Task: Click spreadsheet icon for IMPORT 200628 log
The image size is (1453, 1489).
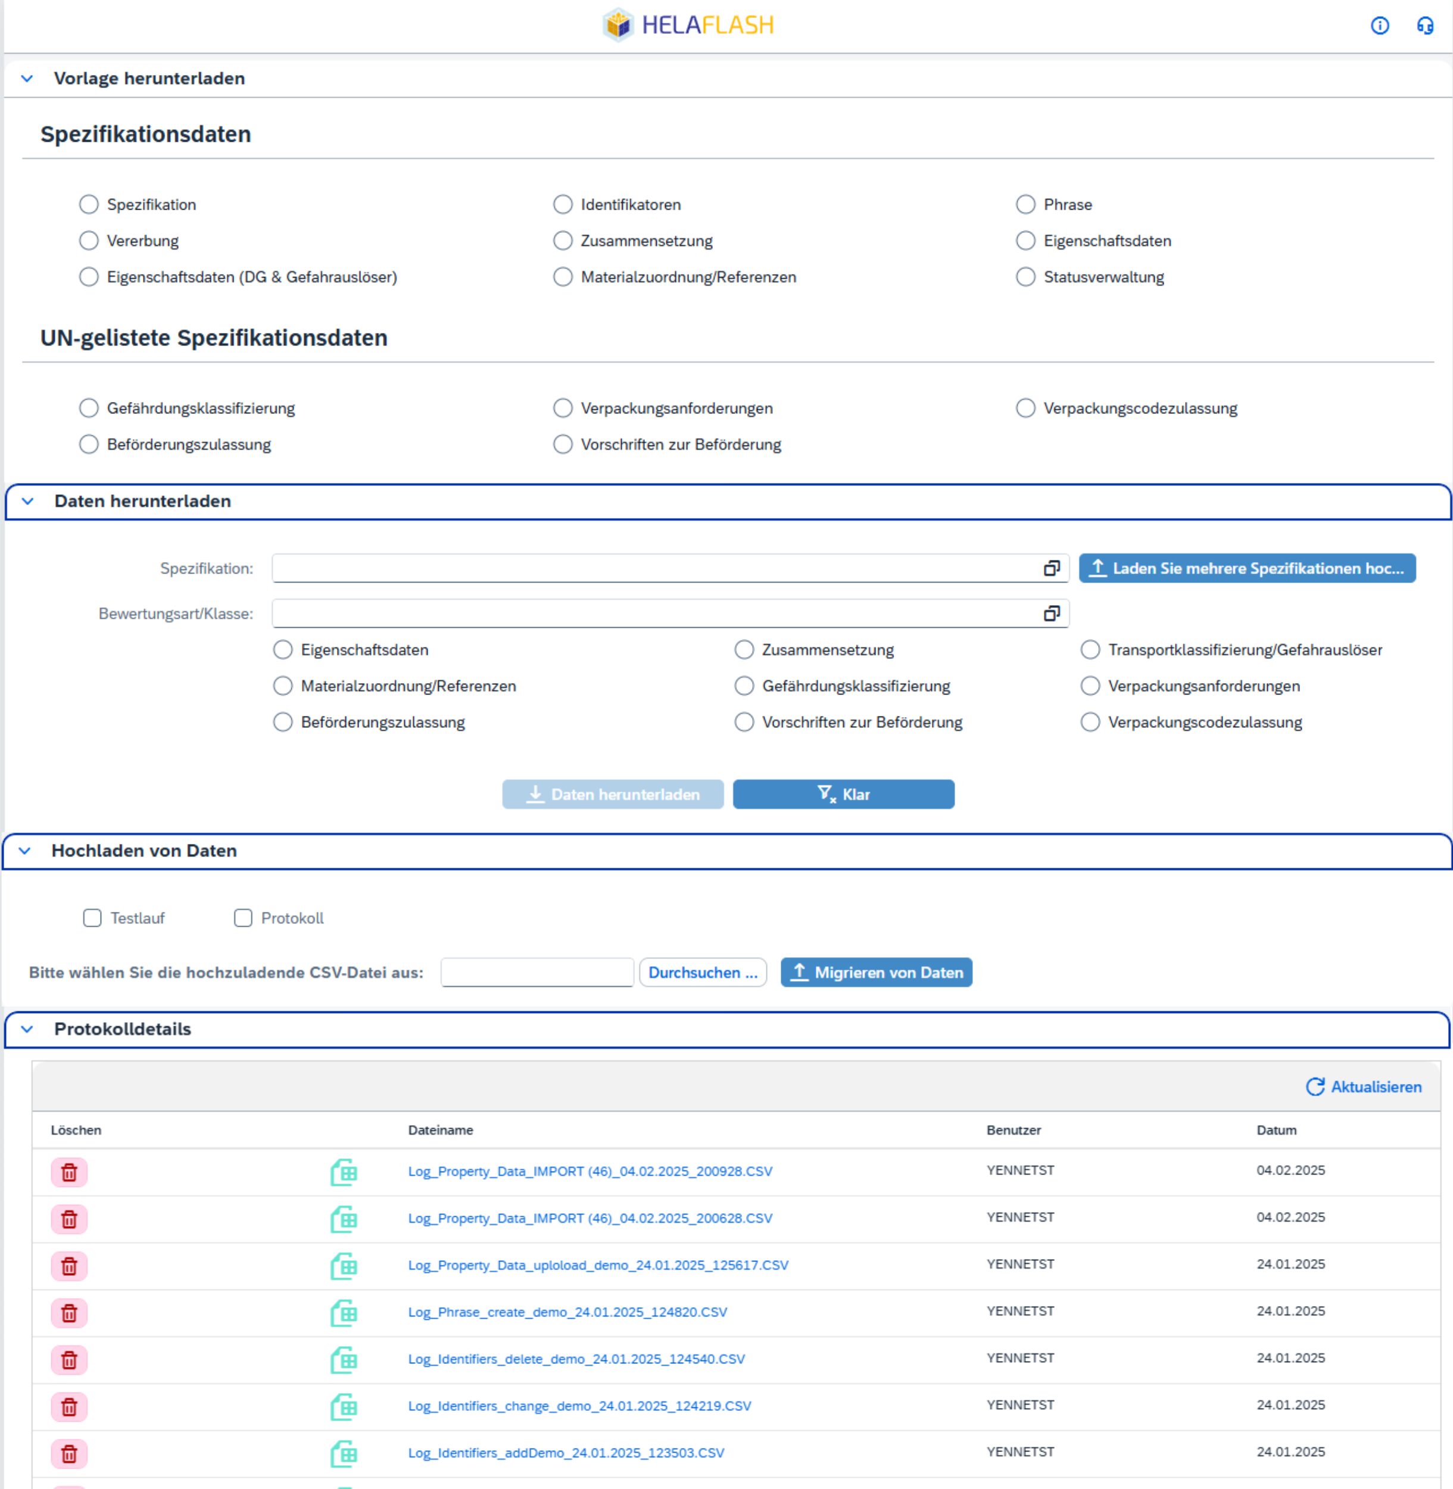Action: point(344,1220)
